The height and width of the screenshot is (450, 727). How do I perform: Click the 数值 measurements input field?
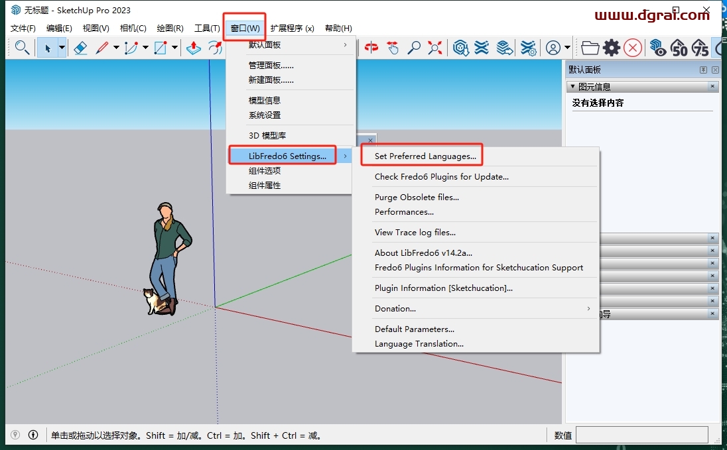click(x=641, y=435)
